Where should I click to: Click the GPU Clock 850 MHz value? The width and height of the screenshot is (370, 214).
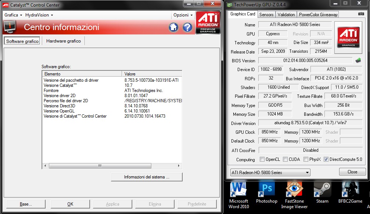pos(269,132)
